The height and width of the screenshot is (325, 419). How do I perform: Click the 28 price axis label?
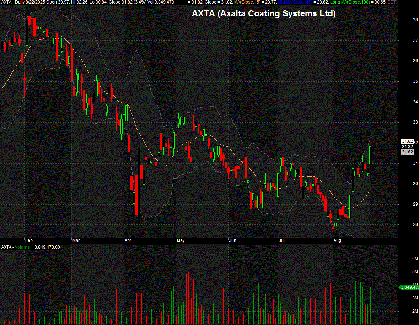click(415, 224)
